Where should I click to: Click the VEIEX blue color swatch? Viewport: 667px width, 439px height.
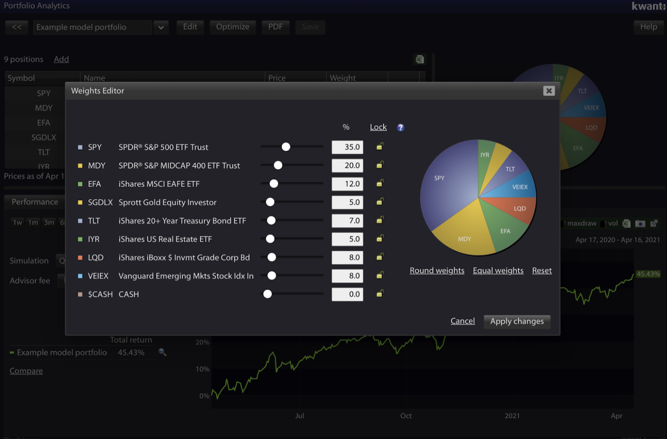click(80, 276)
